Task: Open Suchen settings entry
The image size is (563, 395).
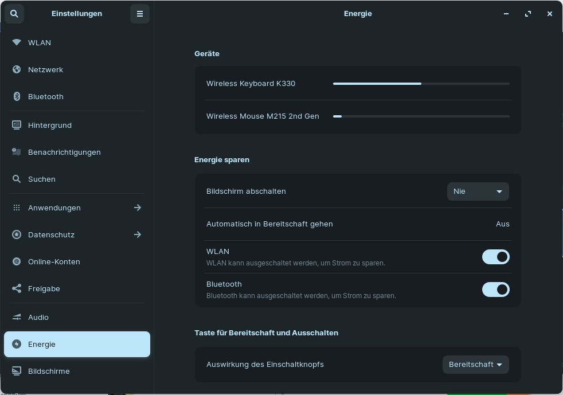Action: click(77, 179)
